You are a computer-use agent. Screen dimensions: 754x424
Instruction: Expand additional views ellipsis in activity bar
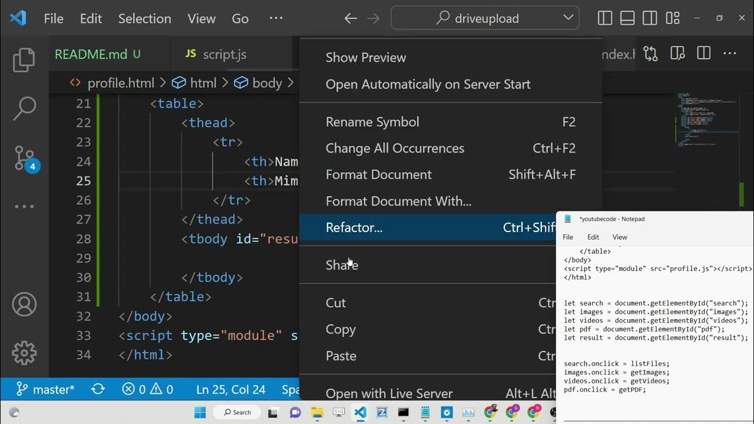click(24, 206)
